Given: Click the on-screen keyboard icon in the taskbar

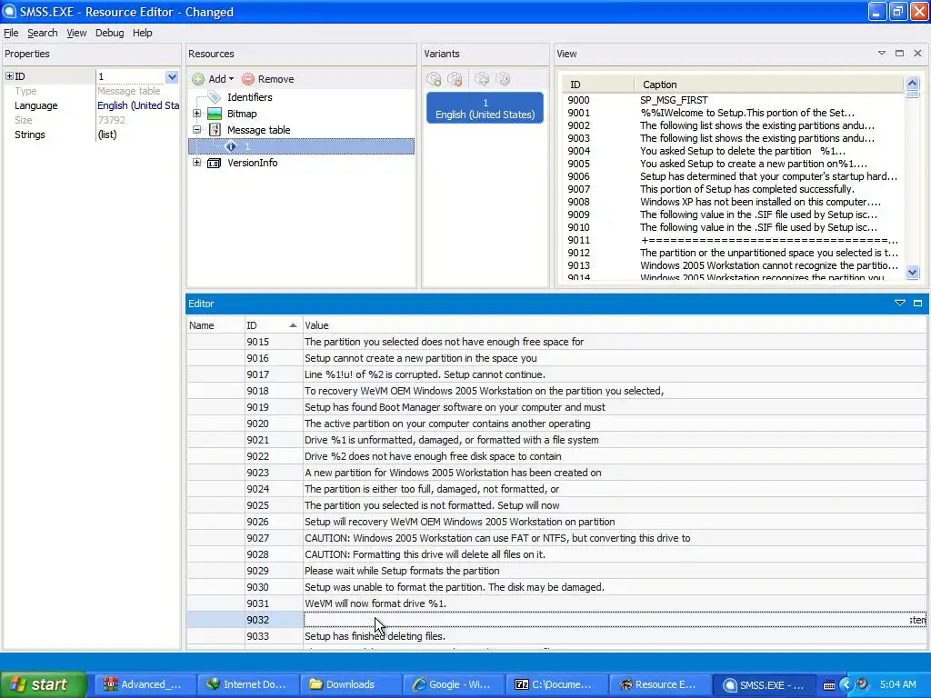Looking at the screenshot, I should pyautogui.click(x=829, y=685).
